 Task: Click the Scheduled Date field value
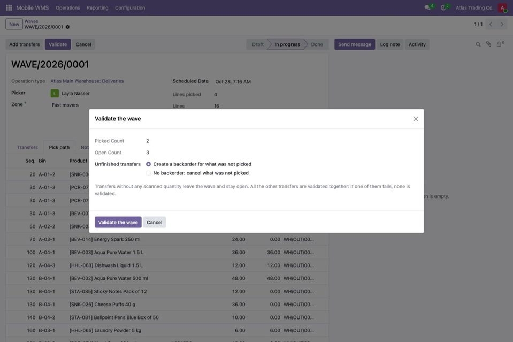click(x=233, y=82)
